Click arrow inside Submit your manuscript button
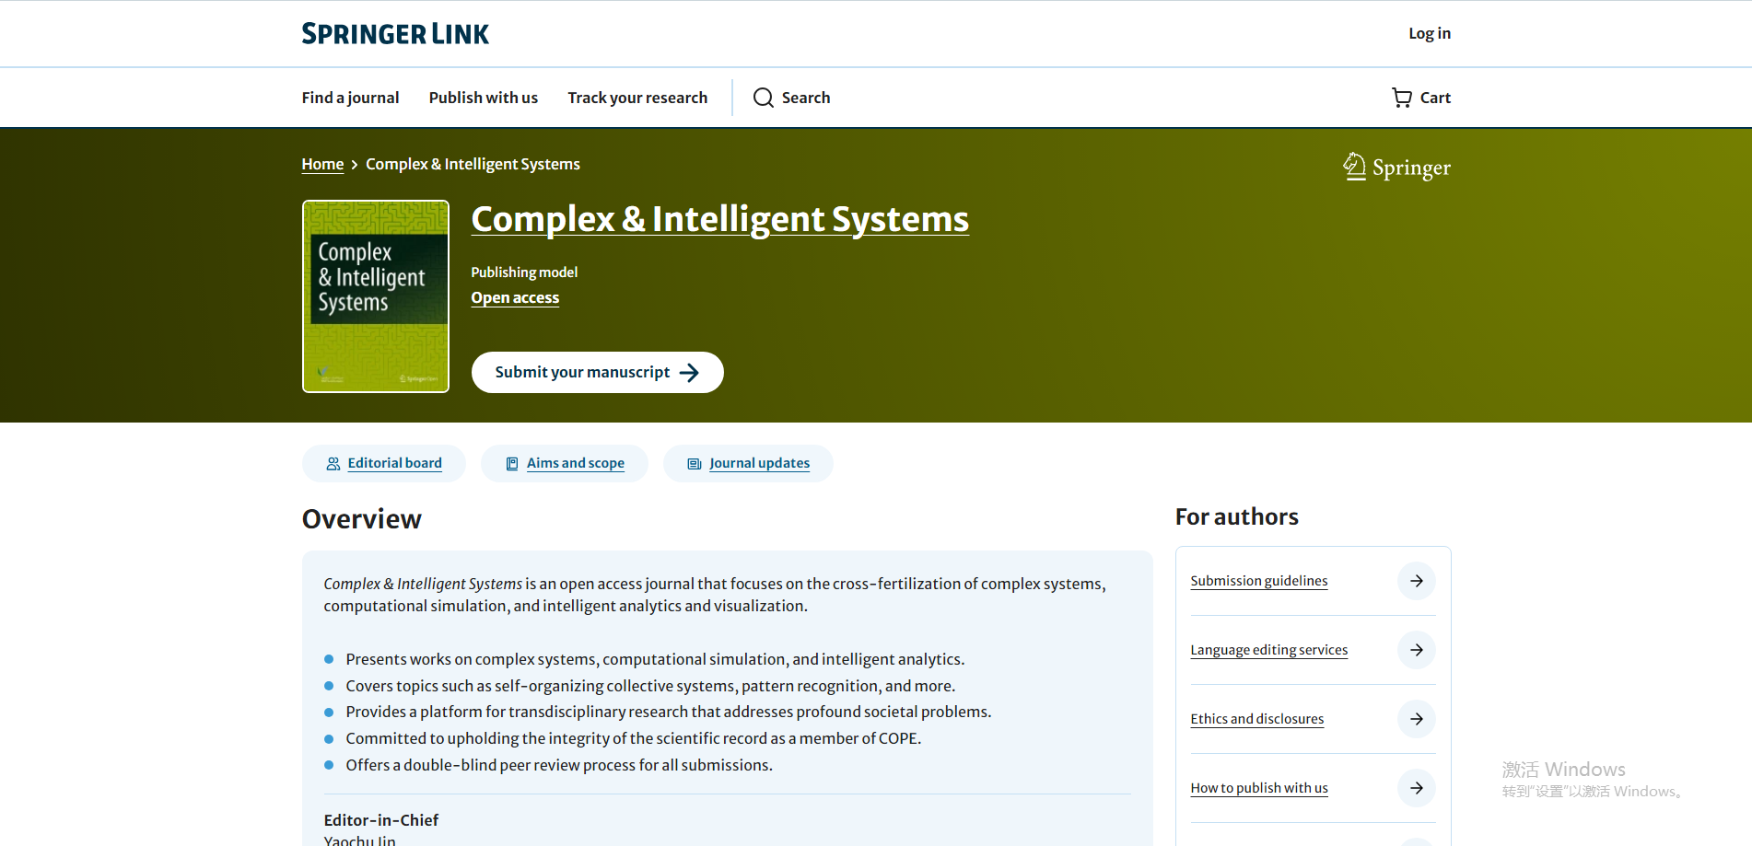This screenshot has height=846, width=1752. click(x=689, y=373)
